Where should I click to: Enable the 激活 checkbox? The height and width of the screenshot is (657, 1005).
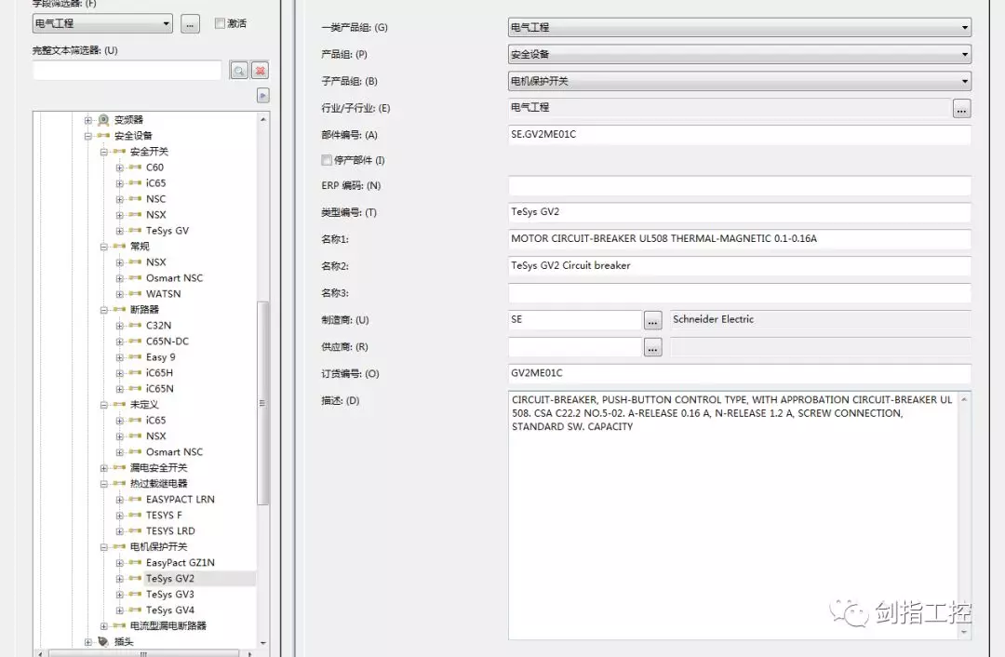221,23
